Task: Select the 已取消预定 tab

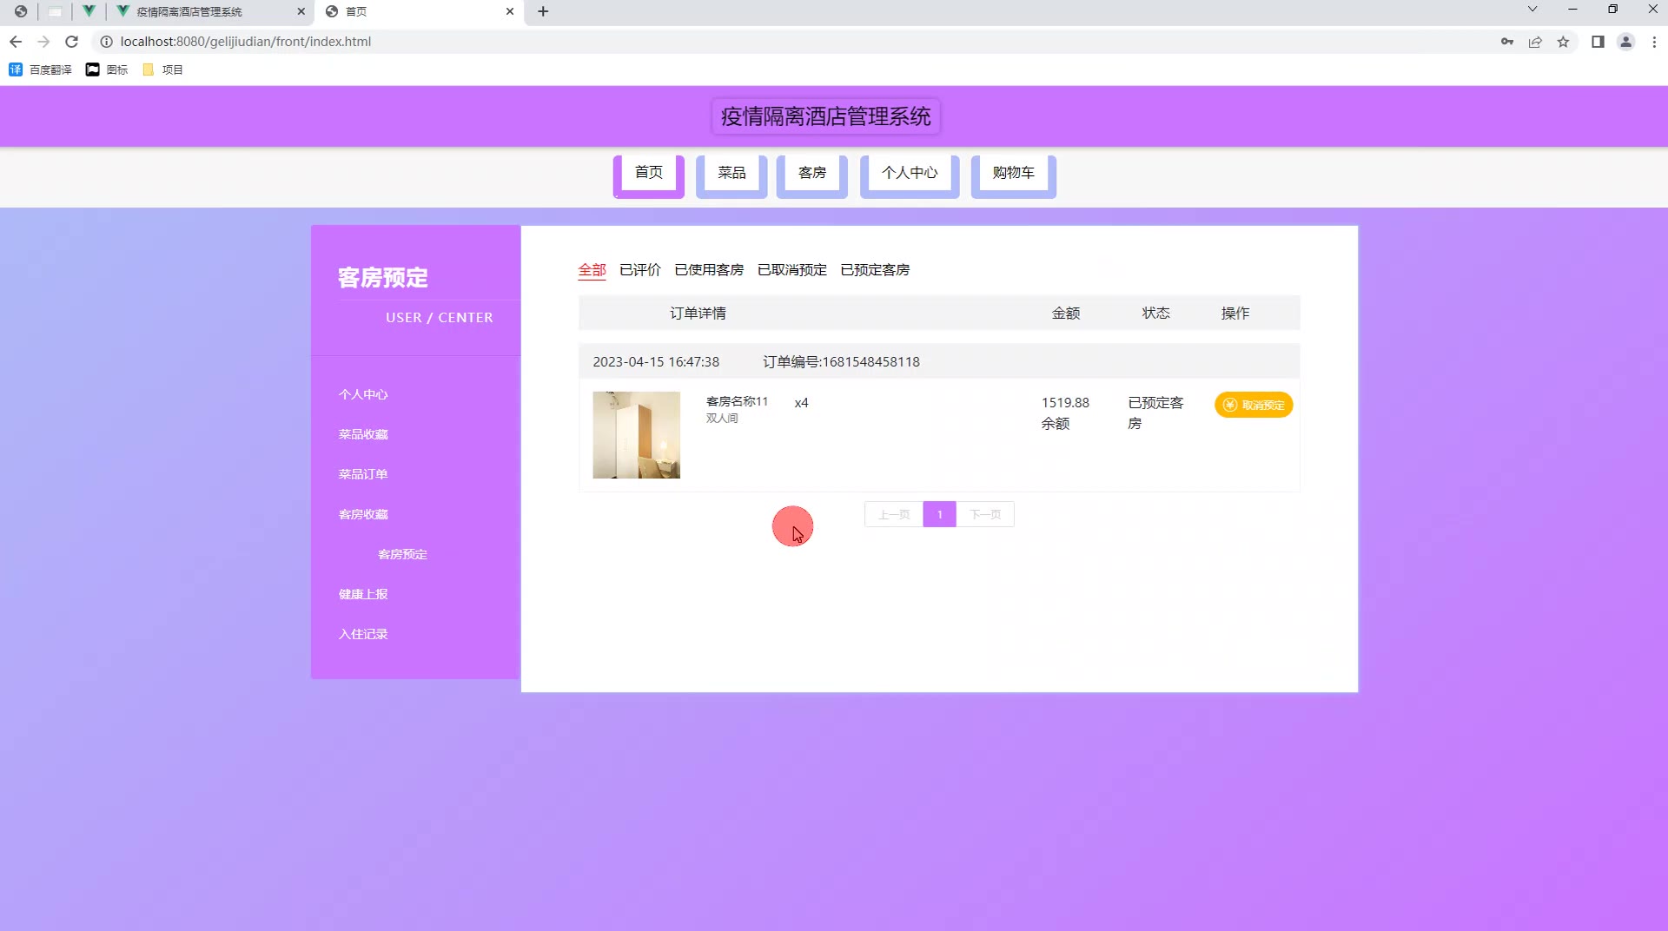Action: pyautogui.click(x=792, y=270)
